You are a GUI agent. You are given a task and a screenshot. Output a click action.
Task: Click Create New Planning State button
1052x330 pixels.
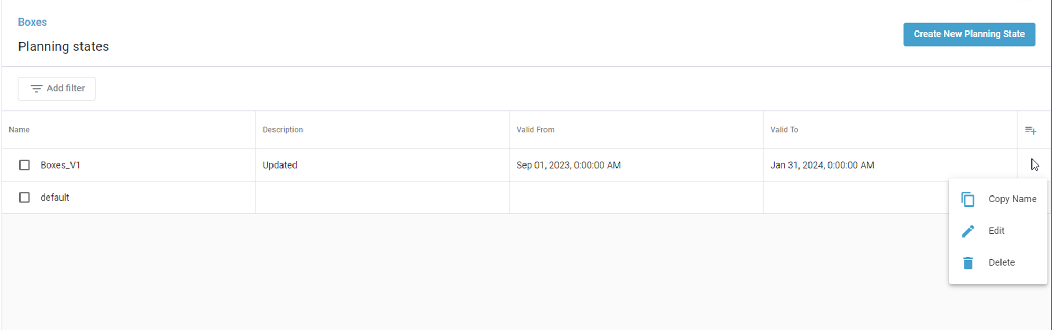[969, 34]
